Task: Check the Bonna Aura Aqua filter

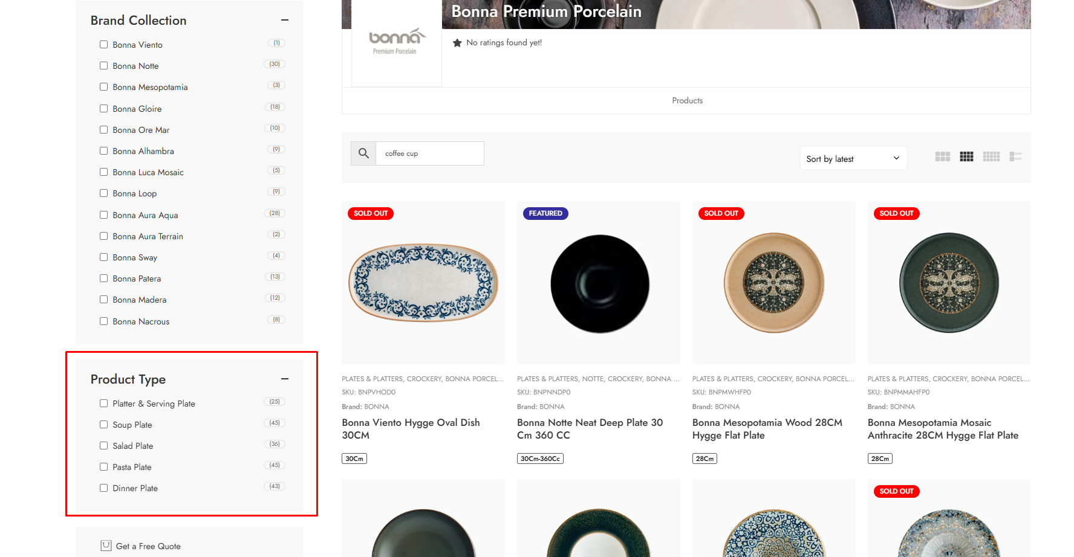Action: coord(103,215)
